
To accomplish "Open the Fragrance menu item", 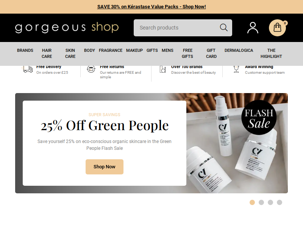I will click(x=111, y=50).
